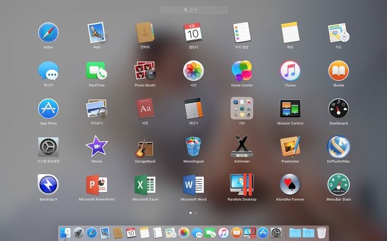Launch the Calculator app
Viewport: 387px width, 241px height.
coord(193,109)
